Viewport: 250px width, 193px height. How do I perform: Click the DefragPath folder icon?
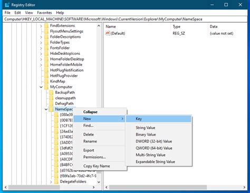51,104
